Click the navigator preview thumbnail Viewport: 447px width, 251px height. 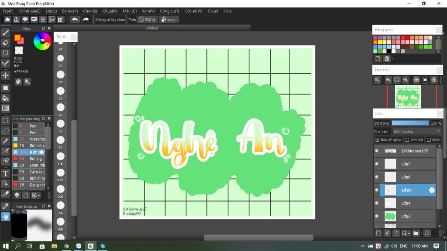[x=408, y=97]
